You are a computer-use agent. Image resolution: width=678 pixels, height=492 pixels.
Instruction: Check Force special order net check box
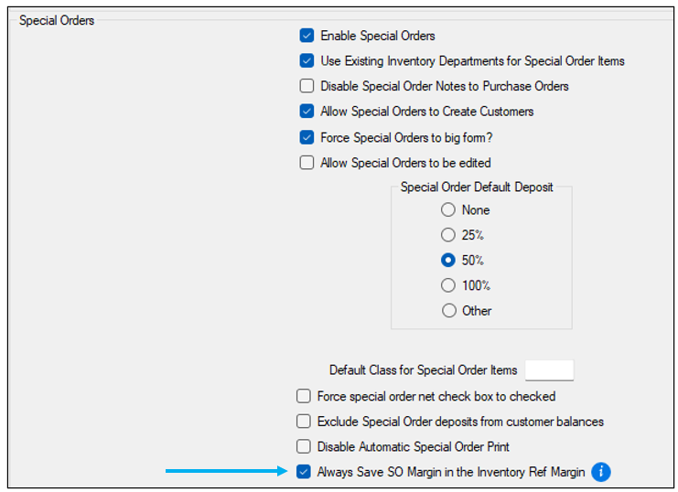(x=304, y=397)
